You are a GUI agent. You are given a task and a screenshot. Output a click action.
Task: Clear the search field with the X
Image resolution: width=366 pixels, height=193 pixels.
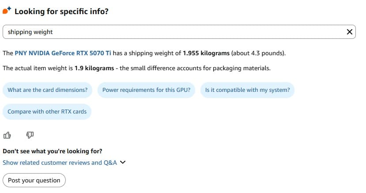coord(350,32)
